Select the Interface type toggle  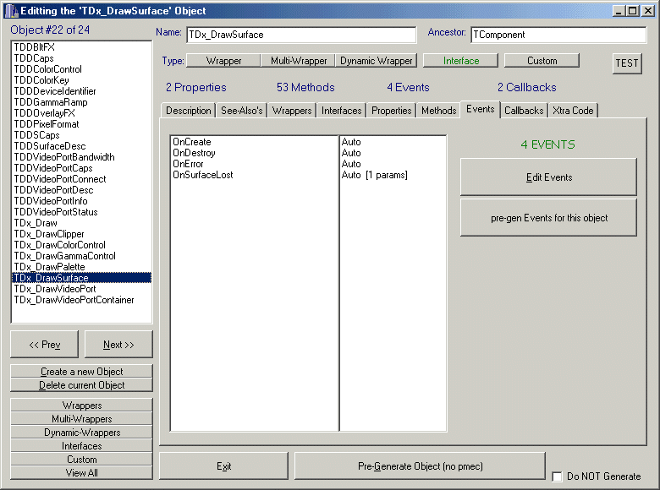pyautogui.click(x=460, y=61)
